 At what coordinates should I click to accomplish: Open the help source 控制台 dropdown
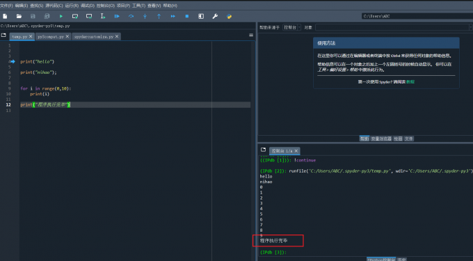click(291, 27)
